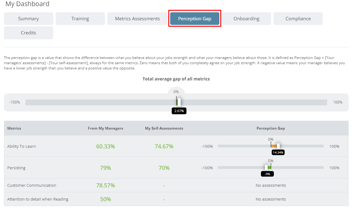The image size is (352, 211).
Task: Go to the Onboarding tab
Action: tap(246, 19)
